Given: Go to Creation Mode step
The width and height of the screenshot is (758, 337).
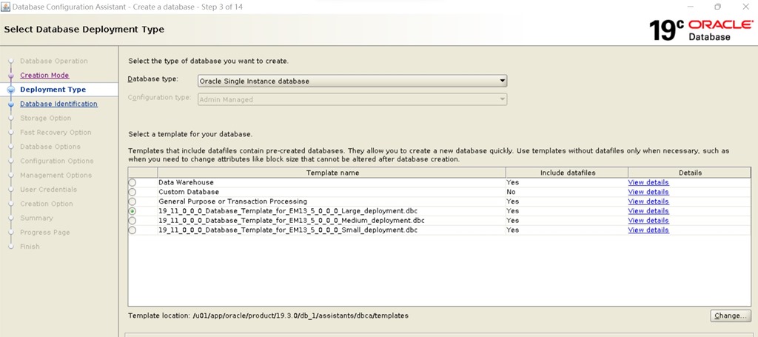Looking at the screenshot, I should point(44,76).
